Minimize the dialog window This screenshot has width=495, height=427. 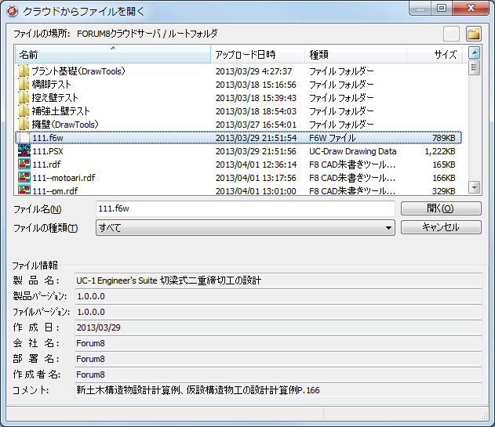point(420,8)
